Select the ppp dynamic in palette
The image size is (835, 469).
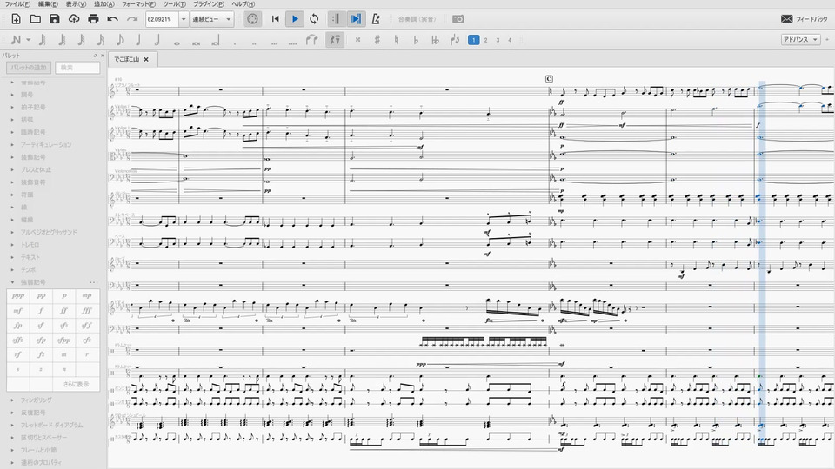18,295
